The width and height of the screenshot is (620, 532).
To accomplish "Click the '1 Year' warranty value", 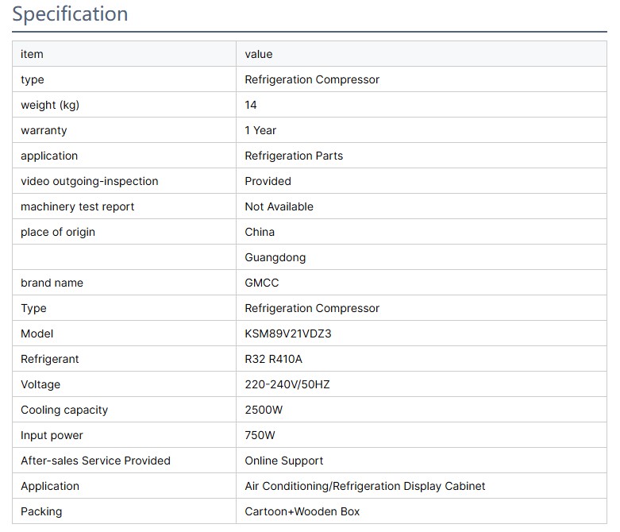I will [x=260, y=130].
